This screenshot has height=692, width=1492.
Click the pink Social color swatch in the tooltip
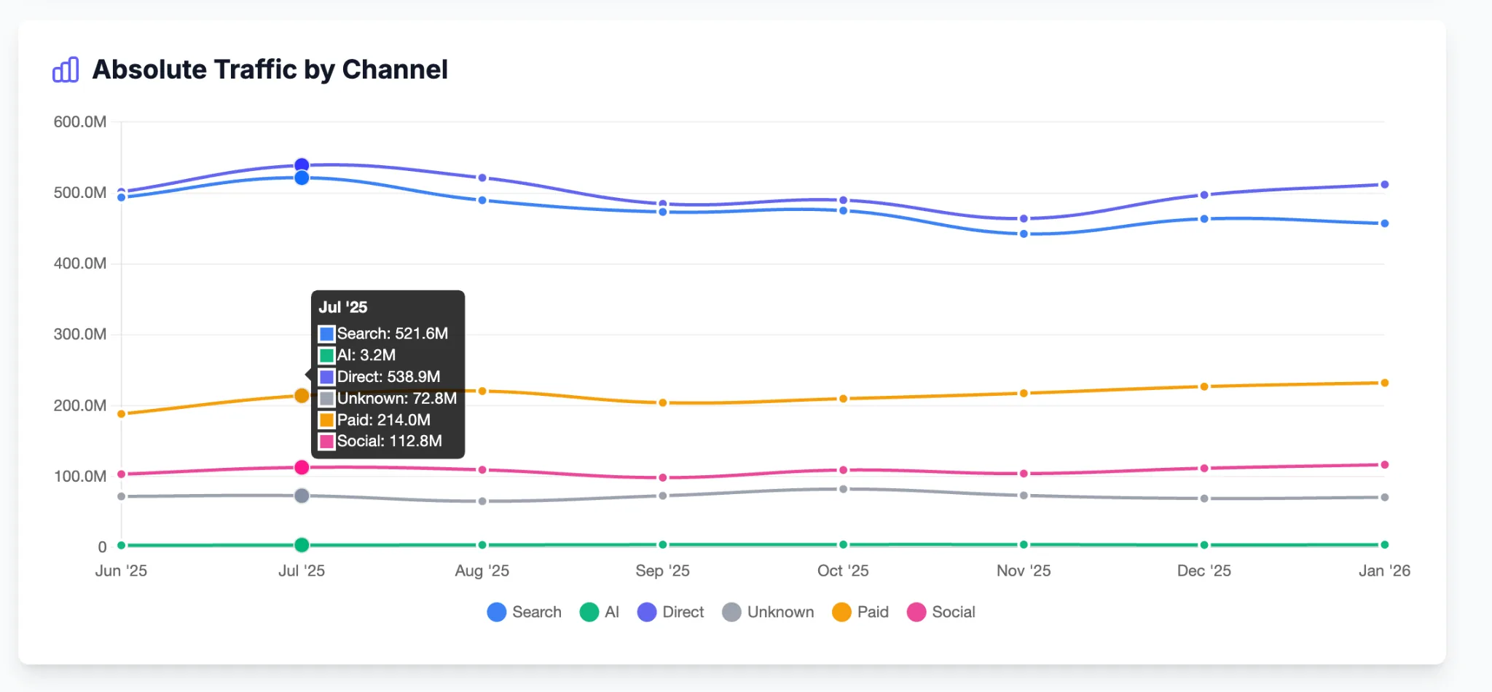pos(326,441)
